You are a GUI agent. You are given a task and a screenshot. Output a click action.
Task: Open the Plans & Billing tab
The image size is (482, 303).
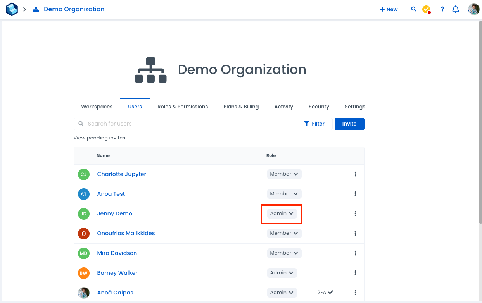241,107
